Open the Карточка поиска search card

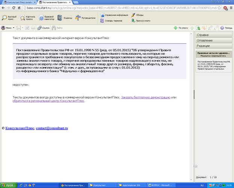(x=28, y=18)
